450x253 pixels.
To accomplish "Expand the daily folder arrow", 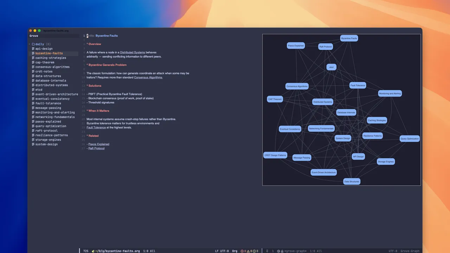I will pyautogui.click(x=30, y=44).
